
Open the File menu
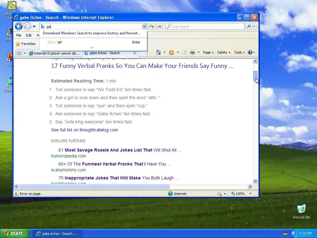tap(19, 35)
